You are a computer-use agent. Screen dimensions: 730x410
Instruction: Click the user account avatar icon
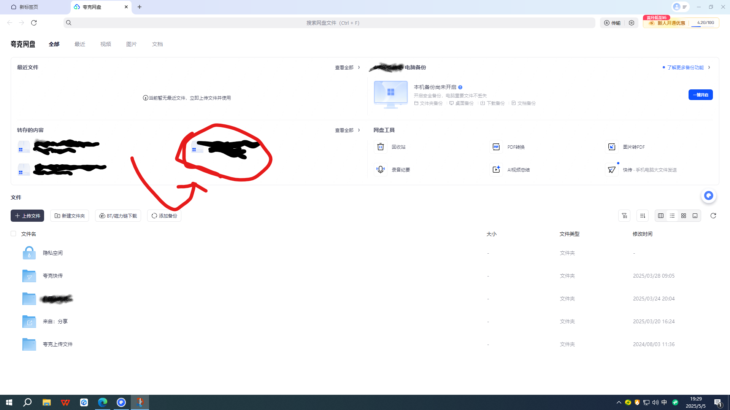tap(676, 7)
